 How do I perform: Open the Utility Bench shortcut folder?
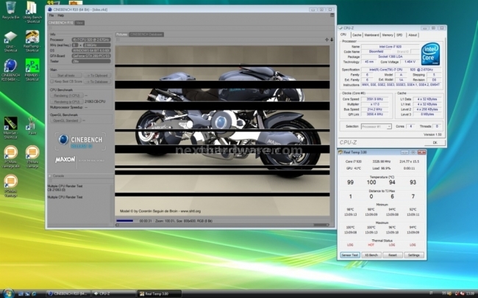point(32,12)
